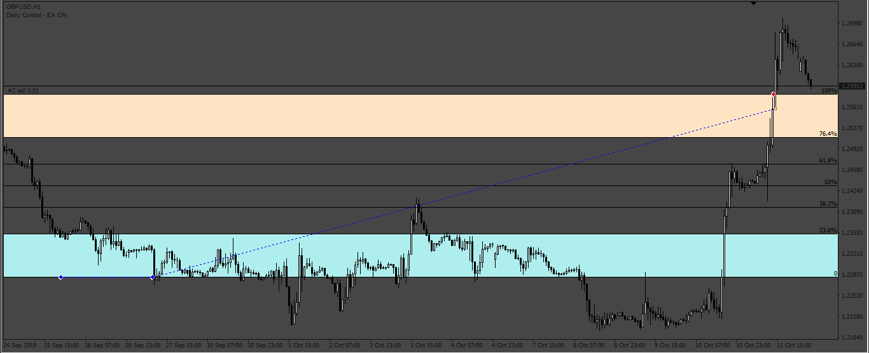This screenshot has height=353, width=869.
Task: Click price scale value 1.23550
Action: (852, 233)
